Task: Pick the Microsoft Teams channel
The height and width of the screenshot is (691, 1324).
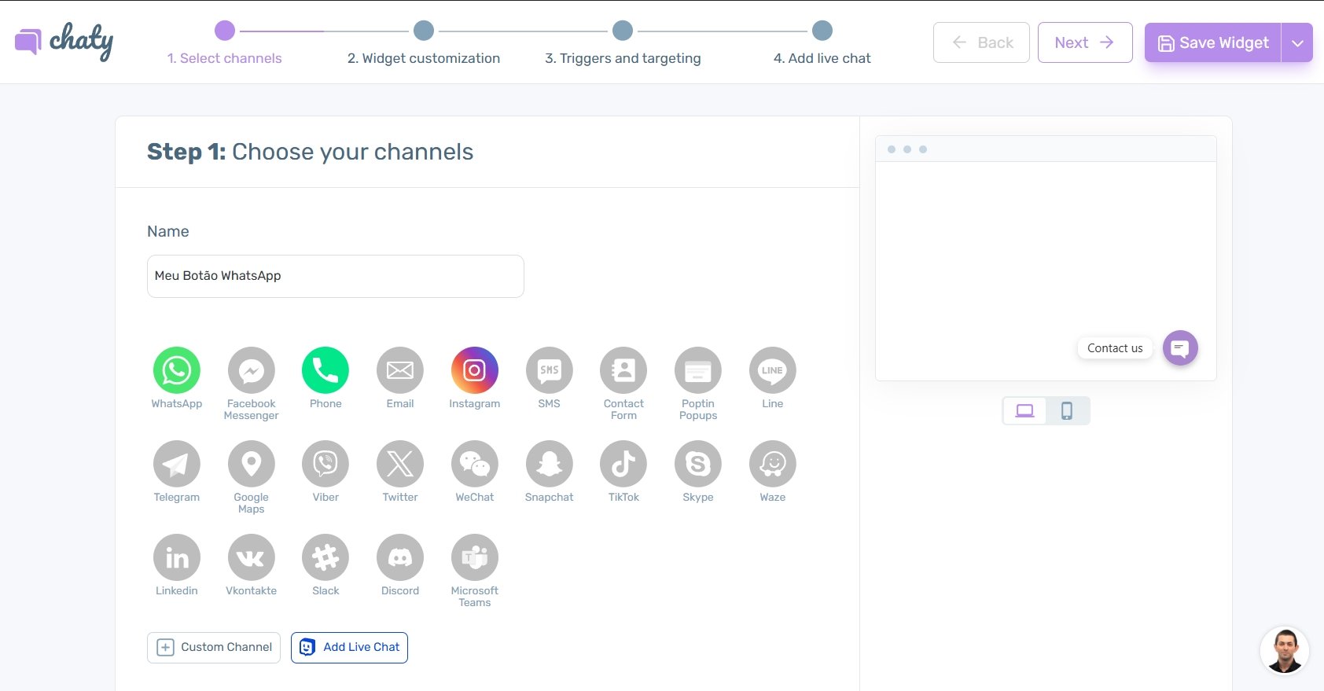Action: point(474,557)
